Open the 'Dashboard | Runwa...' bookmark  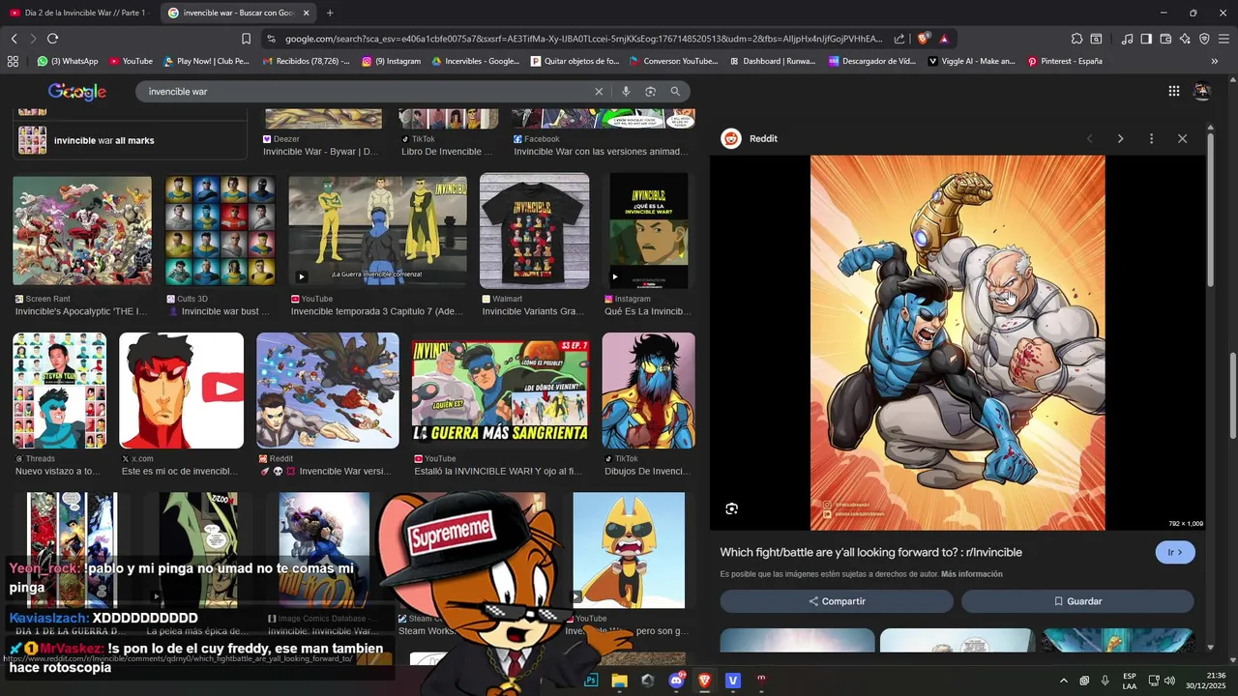point(772,61)
